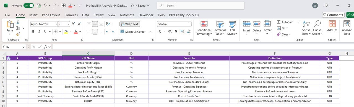Click the home icon in cell A1
The width and height of the screenshot is (354, 107).
tap(9, 58)
